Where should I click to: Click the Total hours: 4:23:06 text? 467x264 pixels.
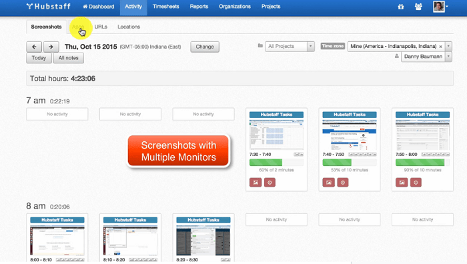pos(63,79)
